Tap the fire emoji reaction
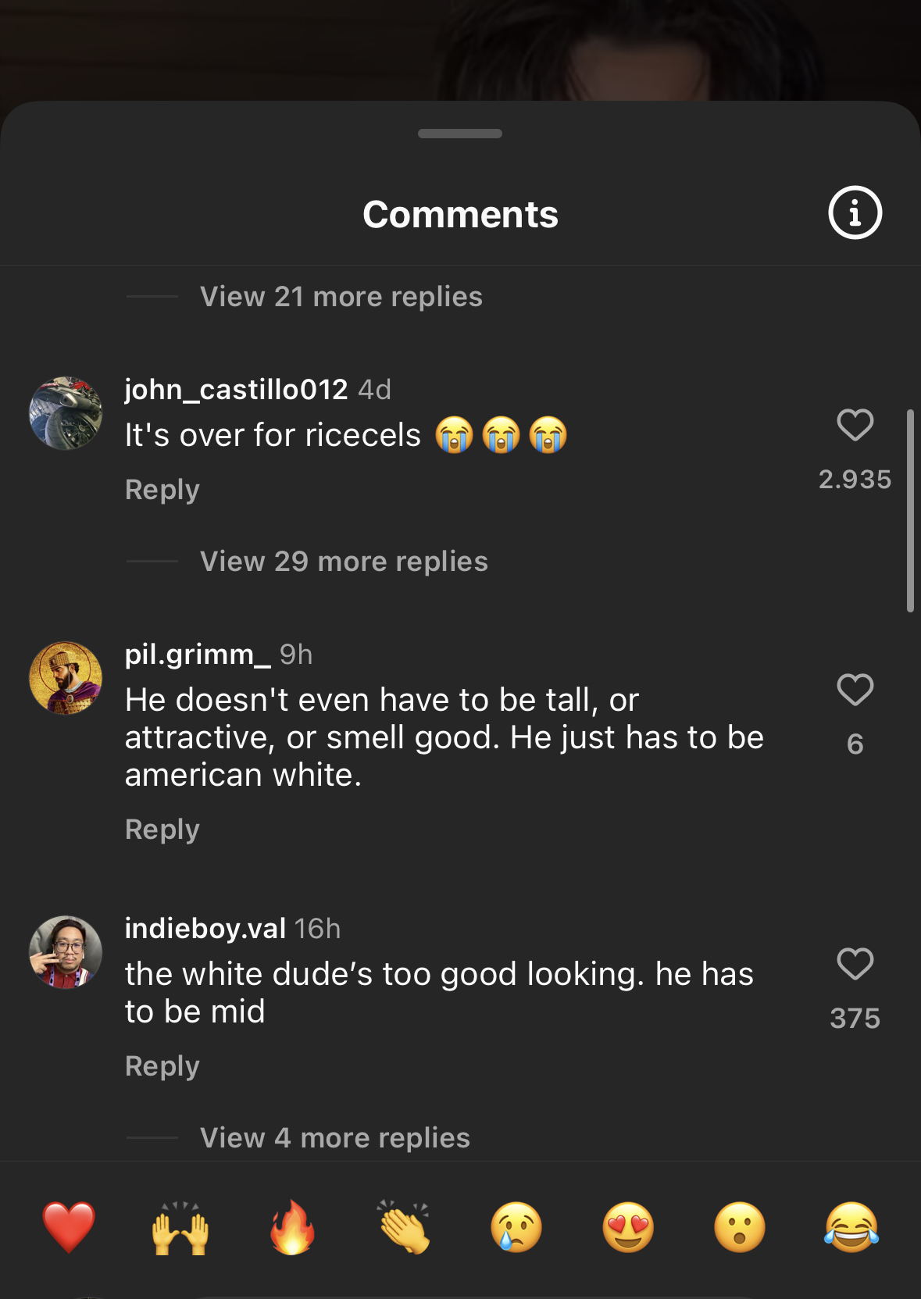 [292, 1227]
